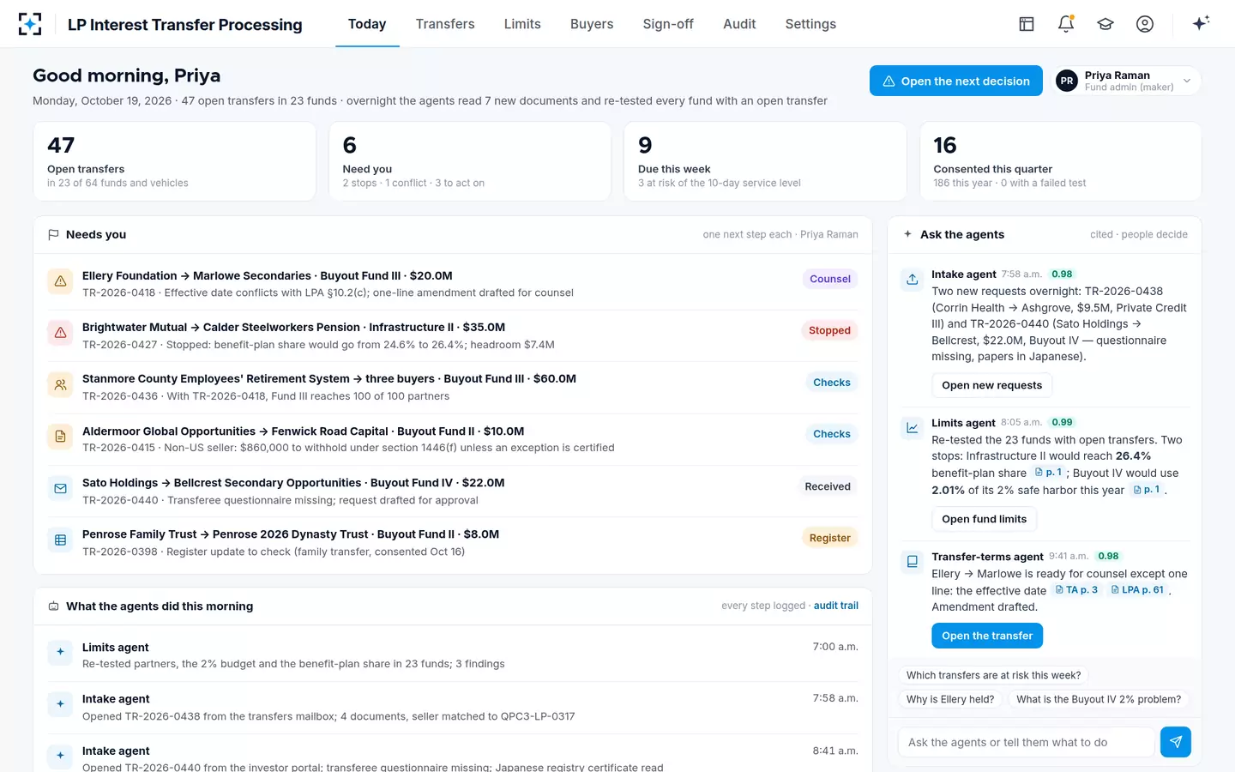
Task: Click the Transfer-terms agent book icon
Action: [913, 561]
